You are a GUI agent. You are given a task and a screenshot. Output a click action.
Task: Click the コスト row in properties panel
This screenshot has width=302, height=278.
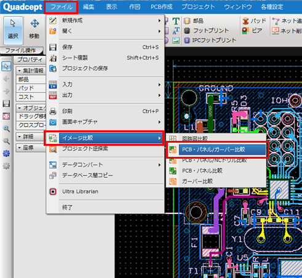(x=31, y=97)
